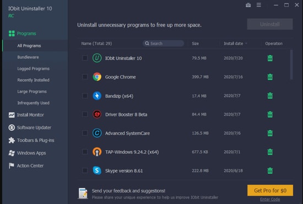The image size is (303, 204).
Task: Open the toolbox briefcase icon in title bar
Action: pyautogui.click(x=248, y=5)
